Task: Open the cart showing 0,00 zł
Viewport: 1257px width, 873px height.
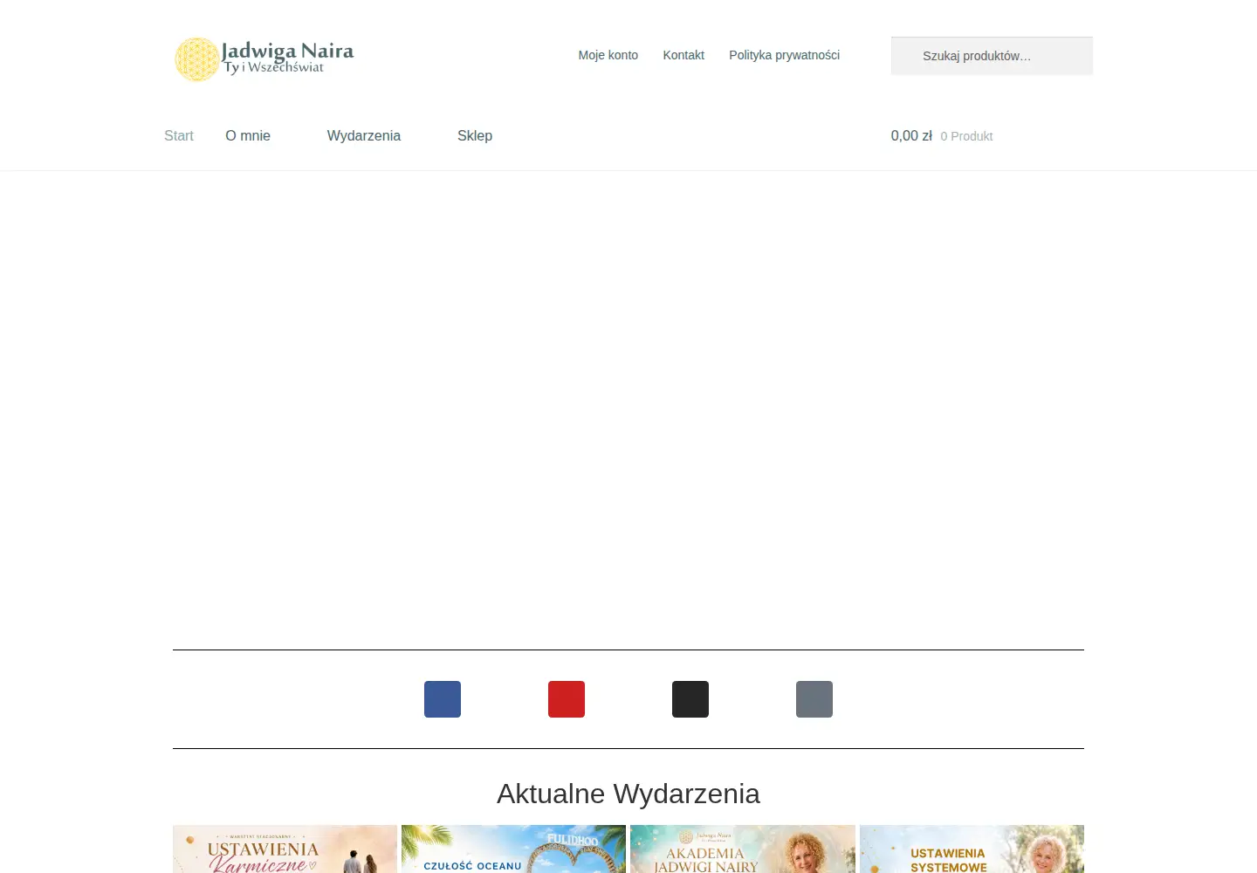Action: pyautogui.click(x=942, y=135)
